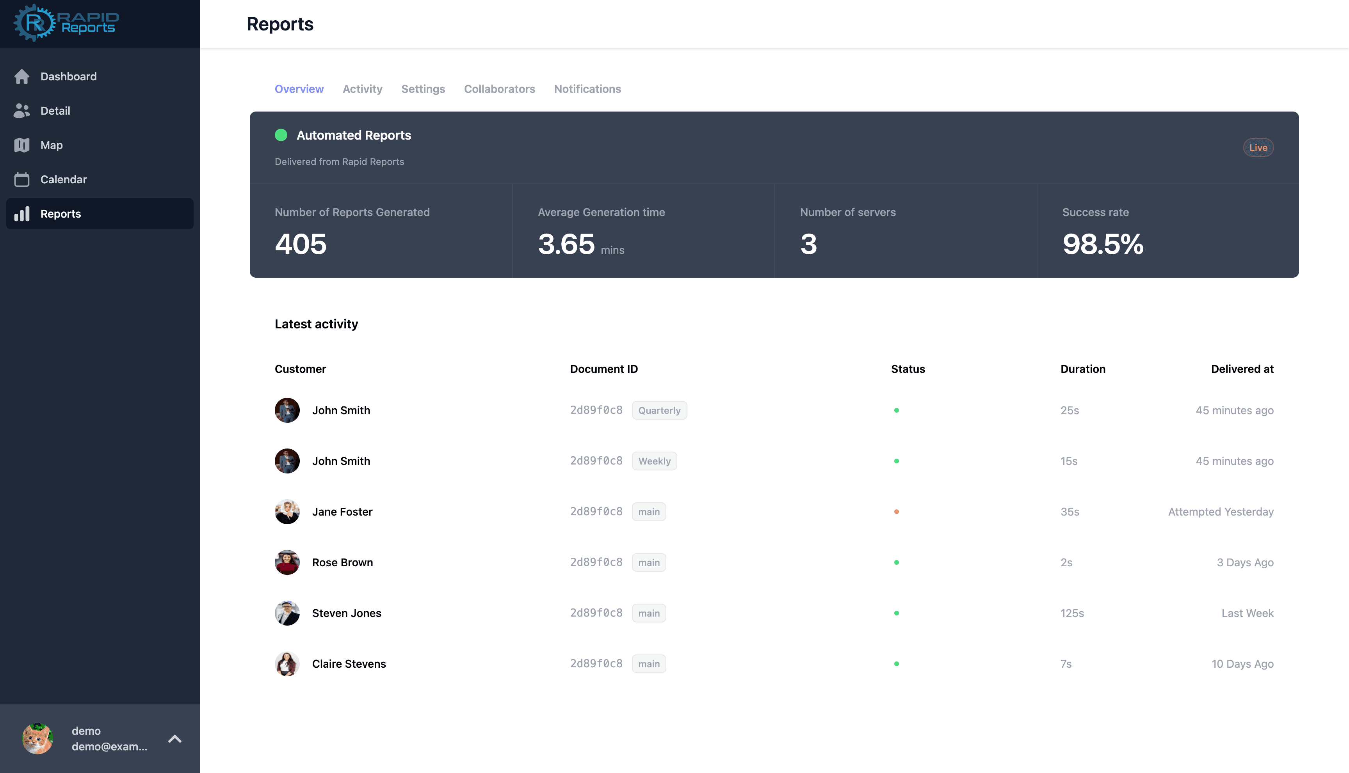This screenshot has width=1349, height=773.
Task: Click Jane Foster's orange status dot
Action: coord(896,512)
